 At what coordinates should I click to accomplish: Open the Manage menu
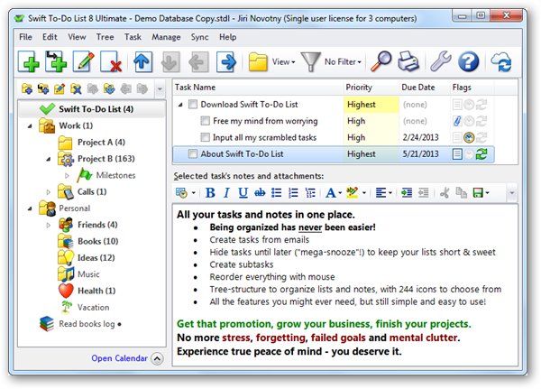click(x=166, y=37)
